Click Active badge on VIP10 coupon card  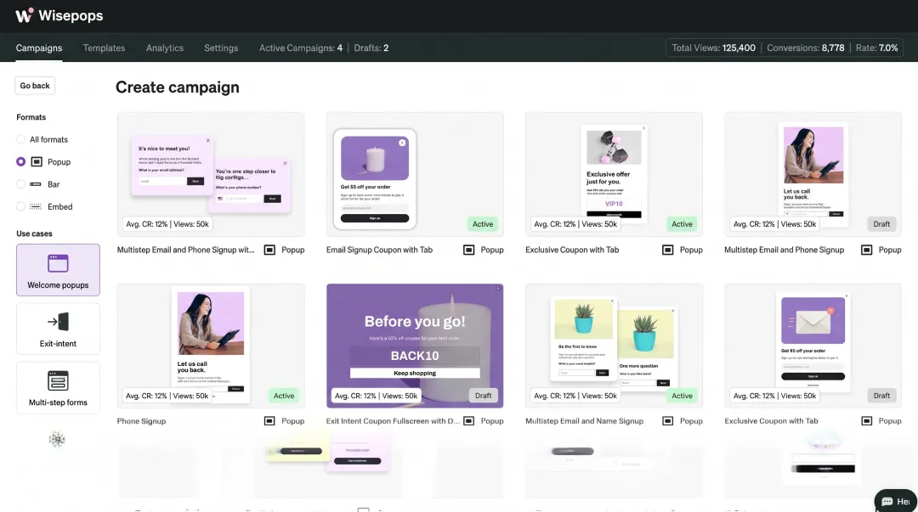682,224
